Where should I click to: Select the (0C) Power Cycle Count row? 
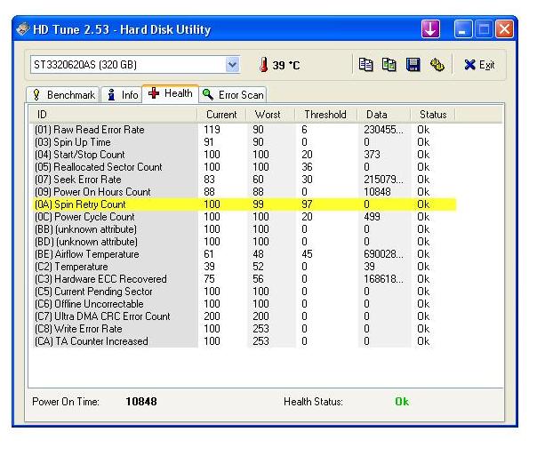[244, 217]
